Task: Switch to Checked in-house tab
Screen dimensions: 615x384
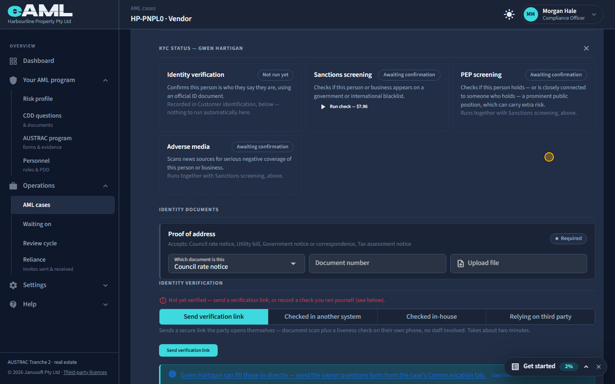Action: pyautogui.click(x=431, y=317)
